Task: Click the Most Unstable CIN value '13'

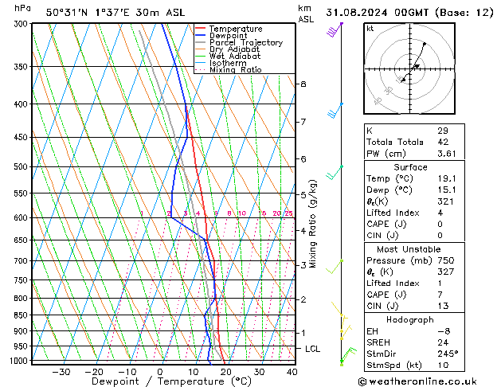Action: pyautogui.click(x=443, y=306)
